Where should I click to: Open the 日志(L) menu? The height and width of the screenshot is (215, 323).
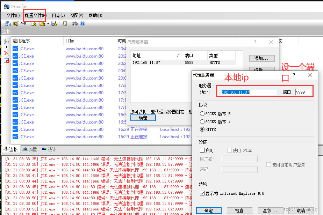[58, 15]
